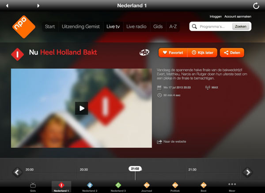This screenshot has height=193, width=265.
Task: Click the calendar icon next to broadcast date
Action: click(x=159, y=88)
